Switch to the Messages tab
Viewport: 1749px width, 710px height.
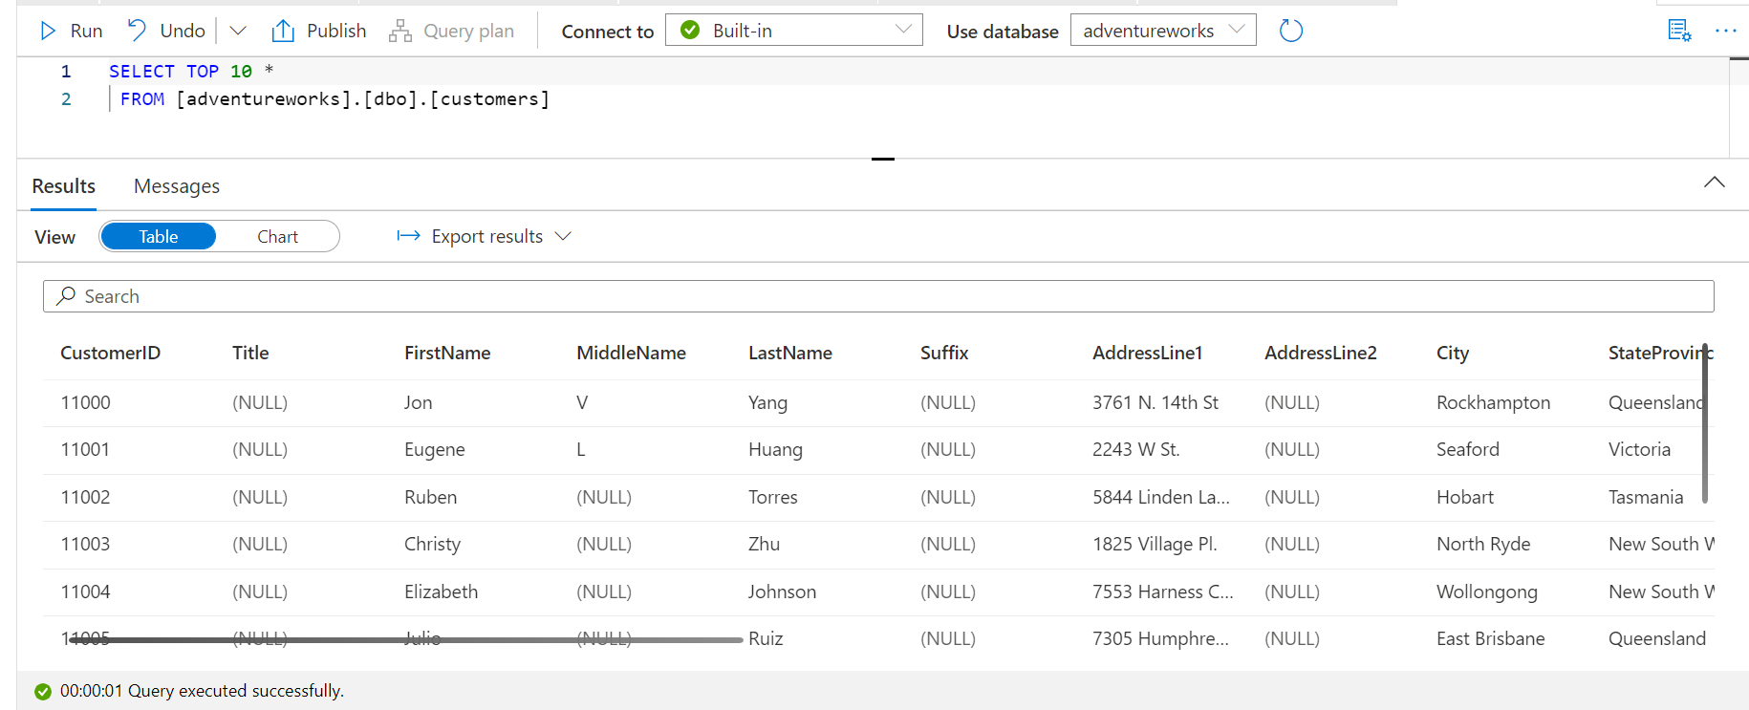[x=177, y=186]
